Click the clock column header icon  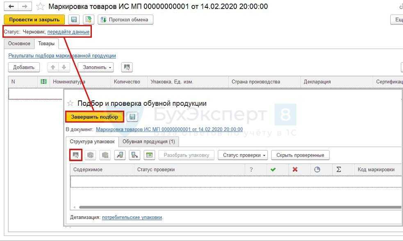click(x=317, y=170)
